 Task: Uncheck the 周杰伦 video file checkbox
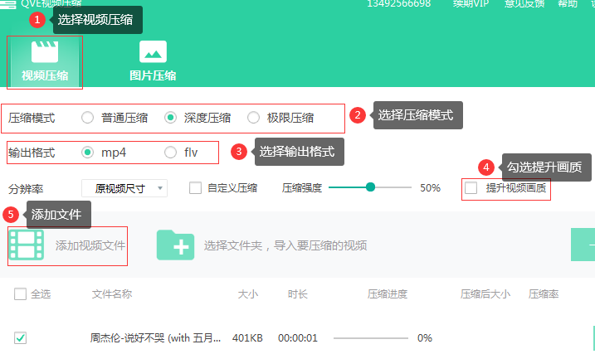point(21,337)
